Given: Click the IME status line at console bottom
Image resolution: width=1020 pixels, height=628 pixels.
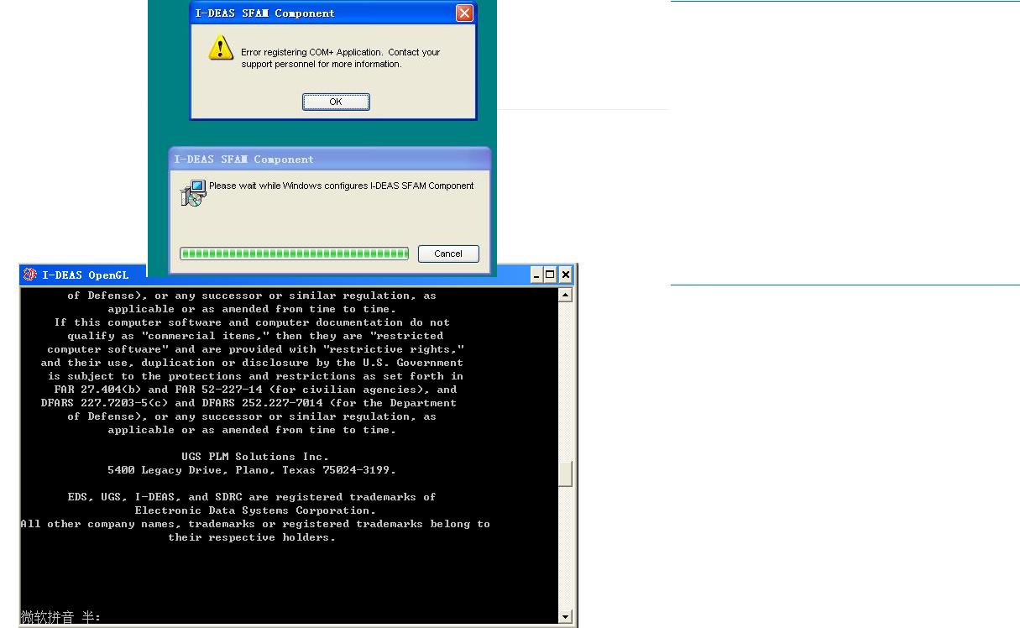Looking at the screenshot, I should [60, 617].
